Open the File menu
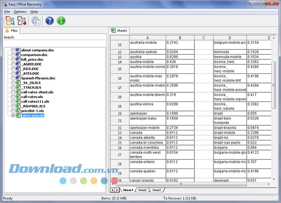 7,11
